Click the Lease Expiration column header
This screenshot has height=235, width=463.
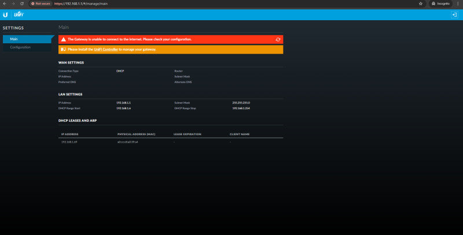(187, 135)
